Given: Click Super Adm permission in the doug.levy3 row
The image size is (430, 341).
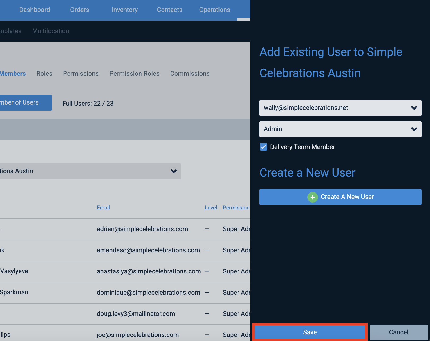Looking at the screenshot, I should (x=236, y=314).
